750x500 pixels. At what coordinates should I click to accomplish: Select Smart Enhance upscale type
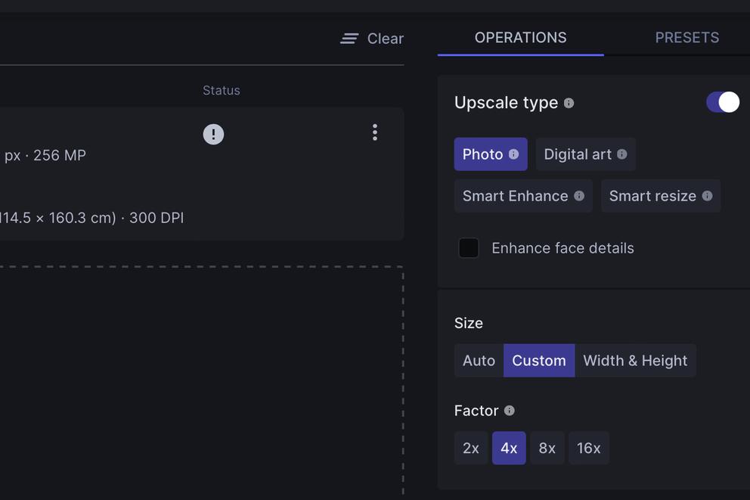pos(515,196)
